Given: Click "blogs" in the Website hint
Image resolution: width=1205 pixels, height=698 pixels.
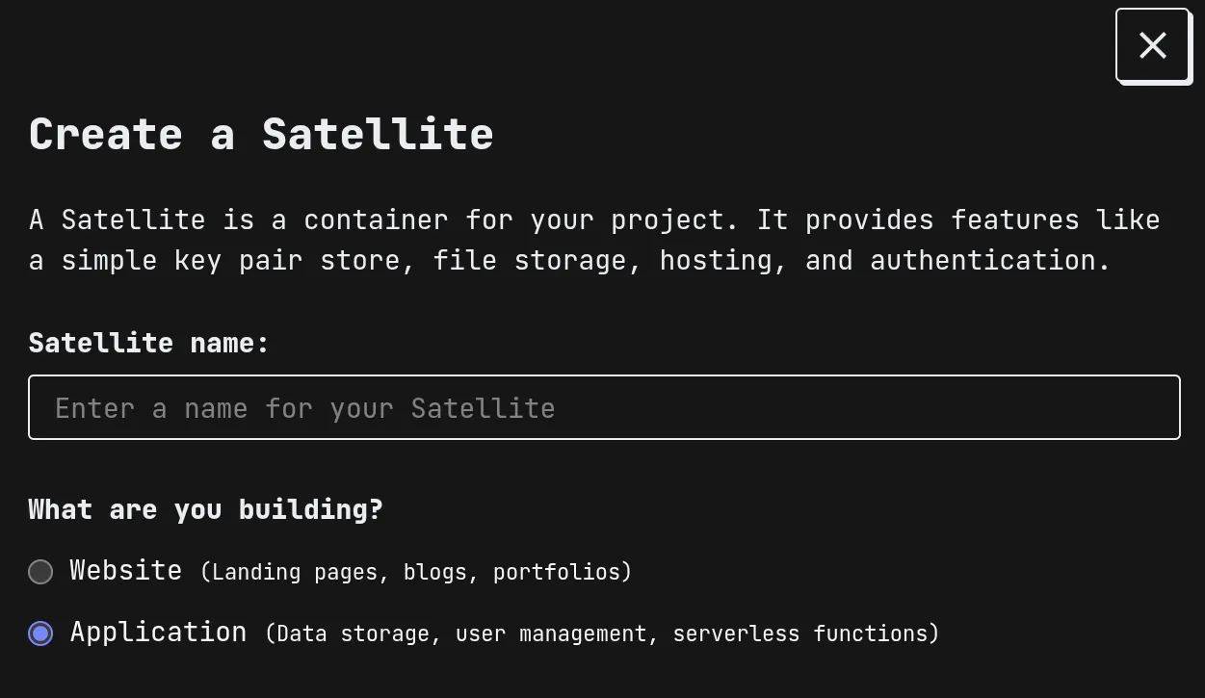Looking at the screenshot, I should pos(435,572).
